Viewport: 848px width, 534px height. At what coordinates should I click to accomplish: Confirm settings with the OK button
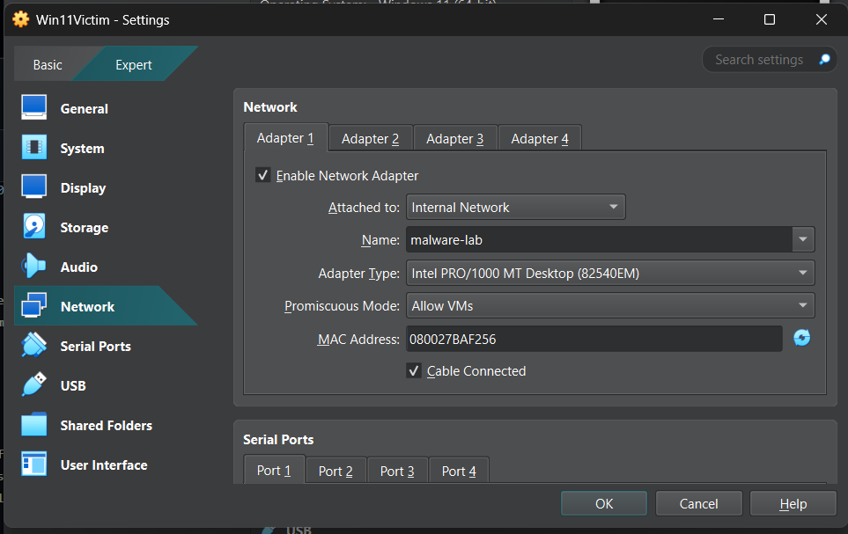point(603,503)
